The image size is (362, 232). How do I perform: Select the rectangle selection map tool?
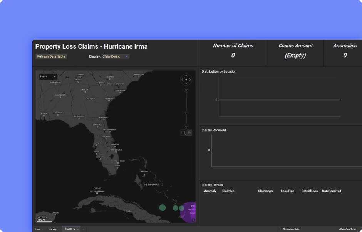point(183,133)
